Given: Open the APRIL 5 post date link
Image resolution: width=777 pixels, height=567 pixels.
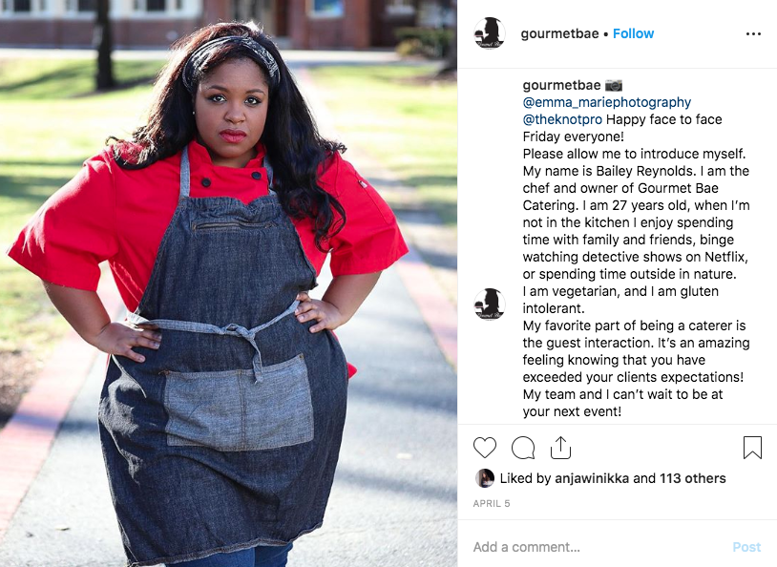Looking at the screenshot, I should tap(491, 504).
